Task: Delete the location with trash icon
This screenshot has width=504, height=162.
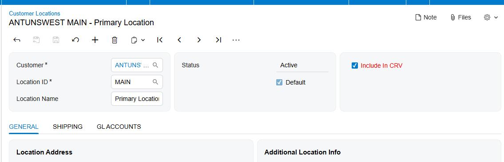Action: click(x=115, y=40)
